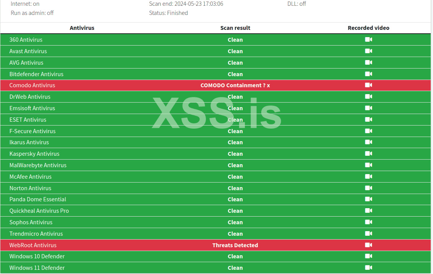Open Comodo Antivirus recorded video icon
Image resolution: width=433 pixels, height=274 pixels.
[368, 85]
